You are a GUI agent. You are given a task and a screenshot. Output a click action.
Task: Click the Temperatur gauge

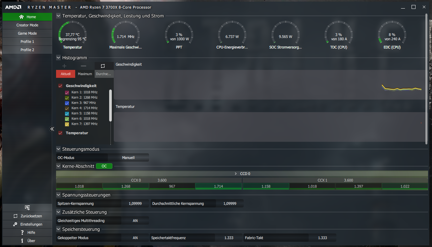point(73,35)
